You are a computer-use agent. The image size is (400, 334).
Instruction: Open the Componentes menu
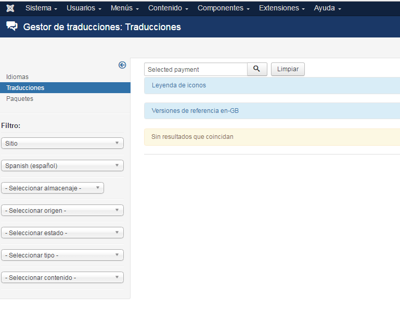pyautogui.click(x=223, y=8)
